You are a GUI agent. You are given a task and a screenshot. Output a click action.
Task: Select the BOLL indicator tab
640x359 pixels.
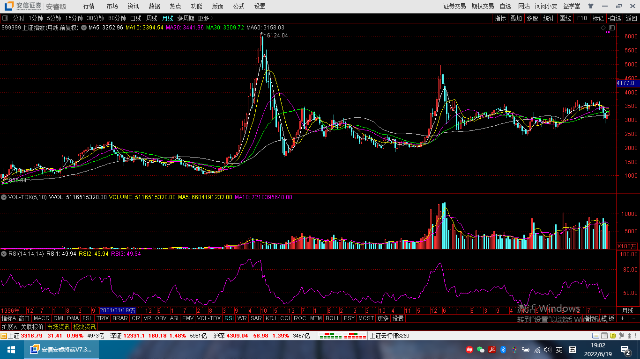(x=333, y=318)
